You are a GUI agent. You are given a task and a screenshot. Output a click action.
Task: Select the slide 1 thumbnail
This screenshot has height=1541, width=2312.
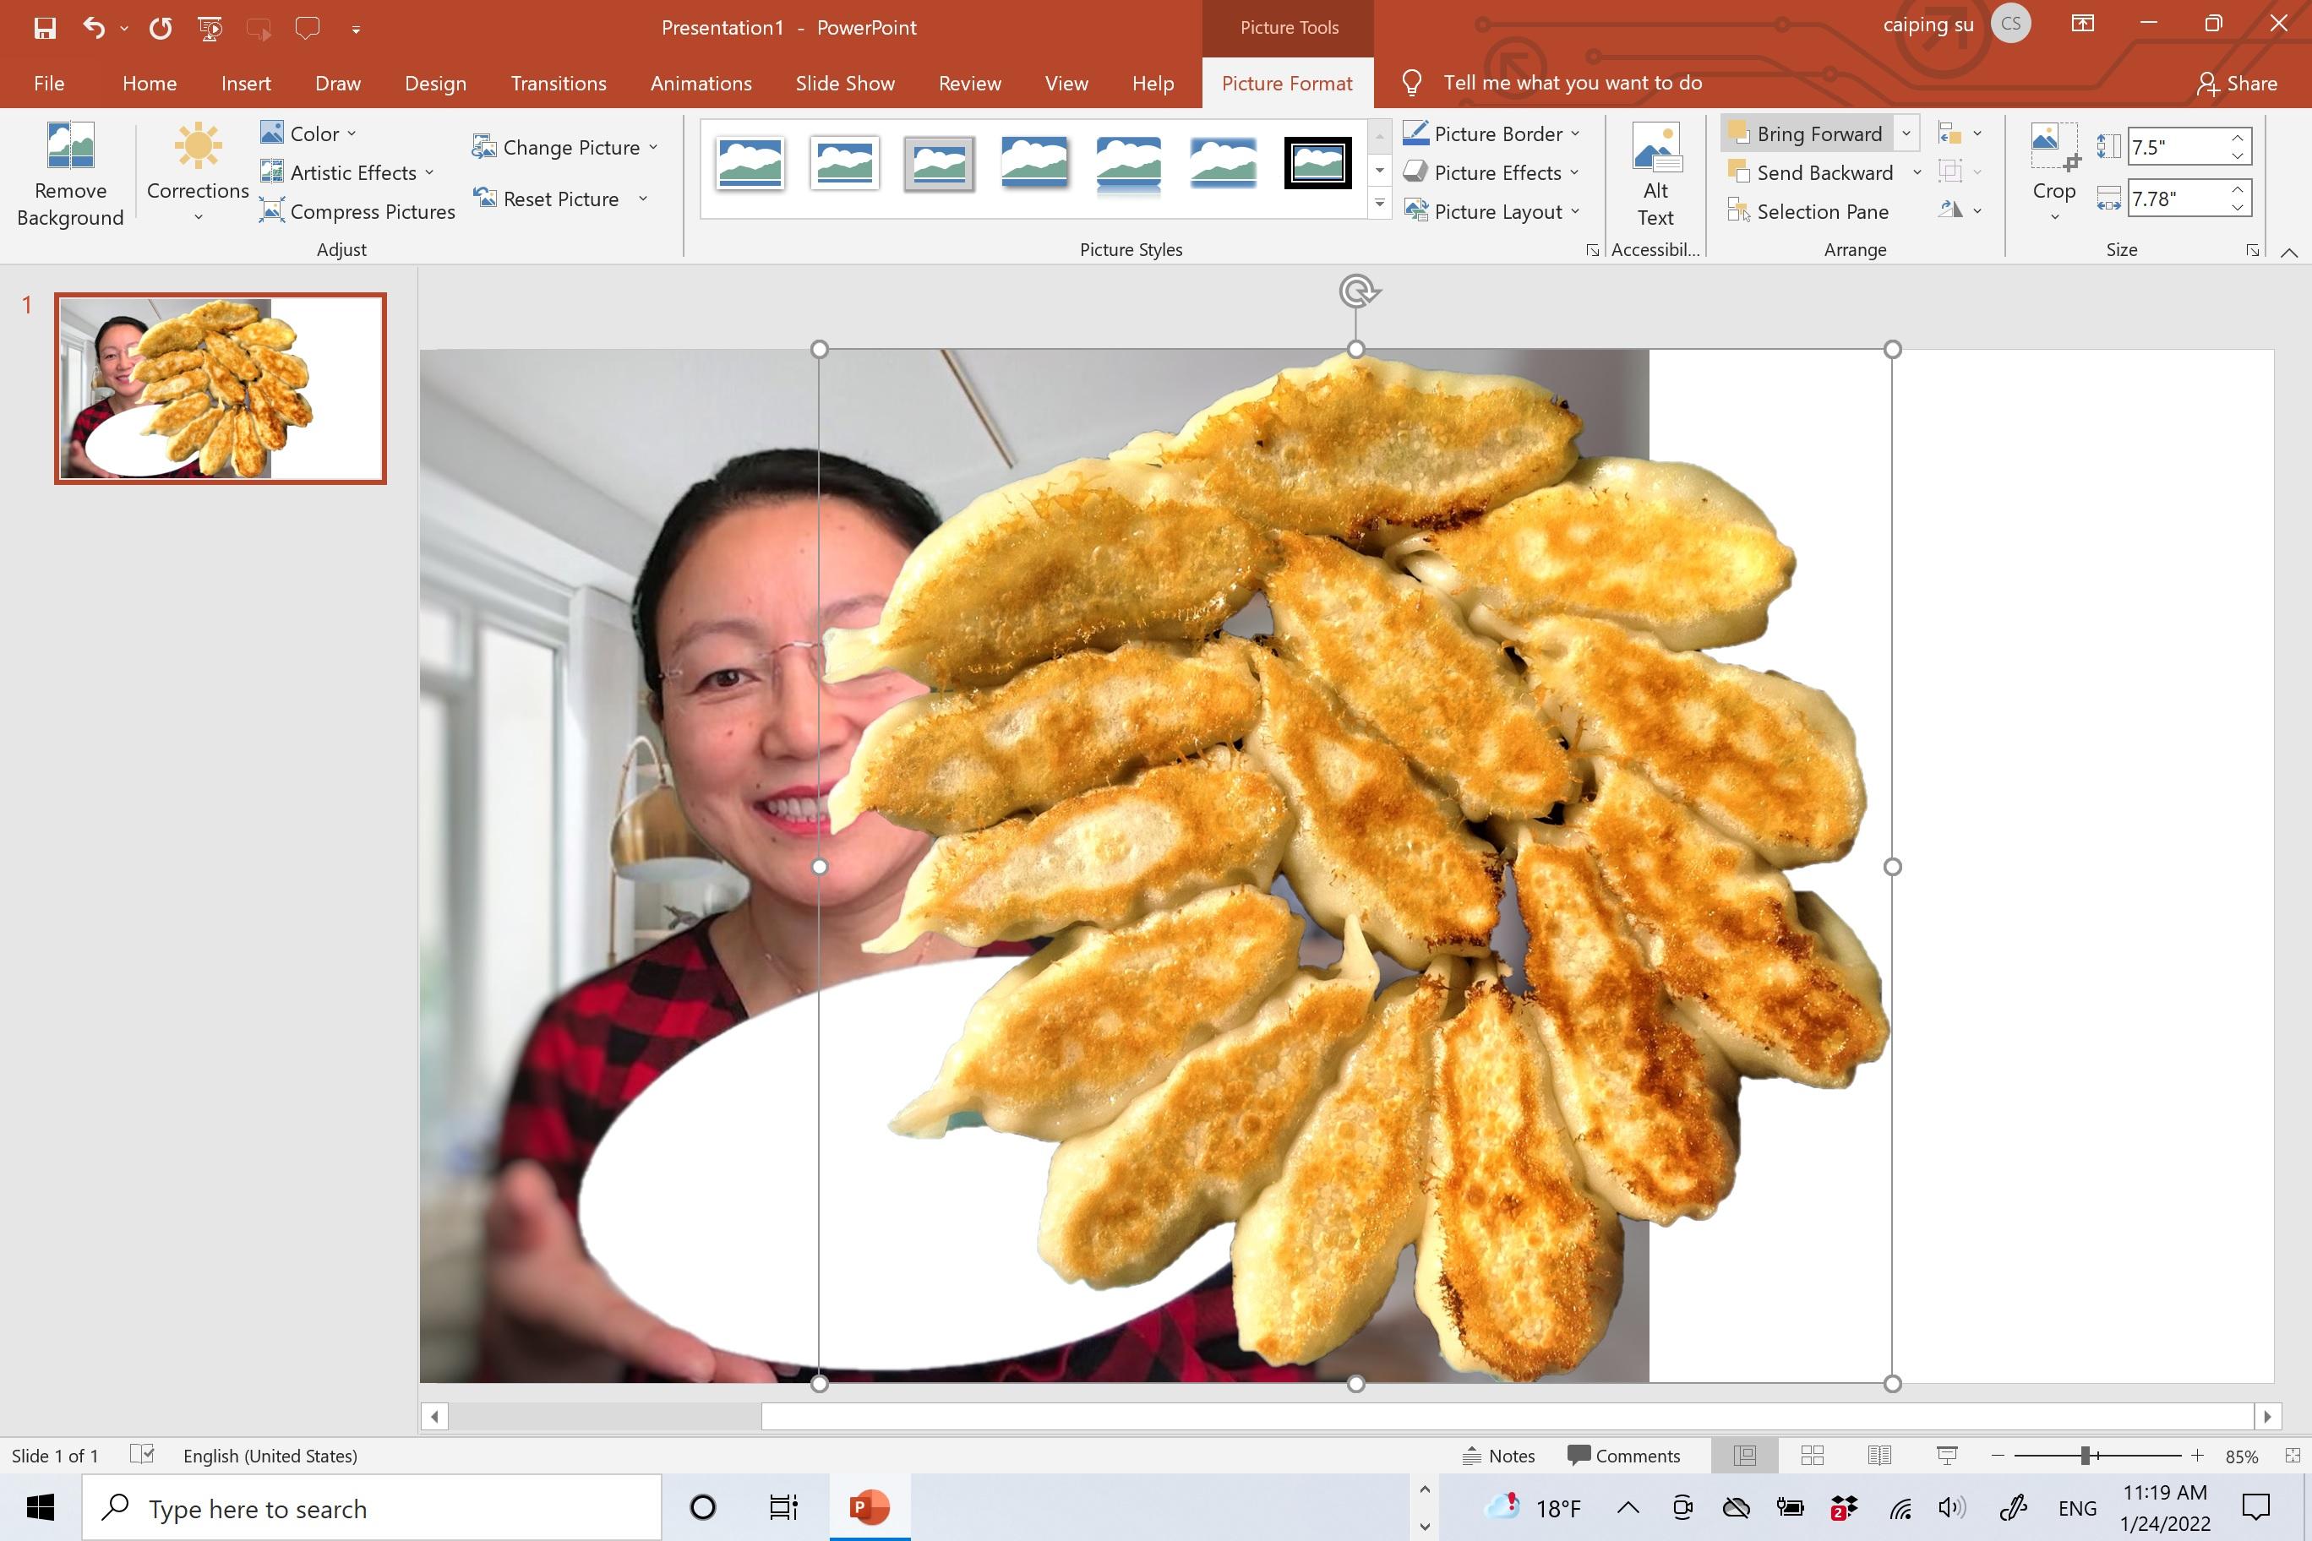(x=221, y=388)
